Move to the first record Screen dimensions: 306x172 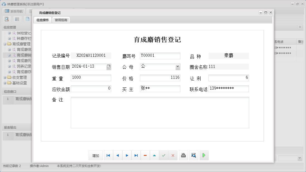click(108, 155)
